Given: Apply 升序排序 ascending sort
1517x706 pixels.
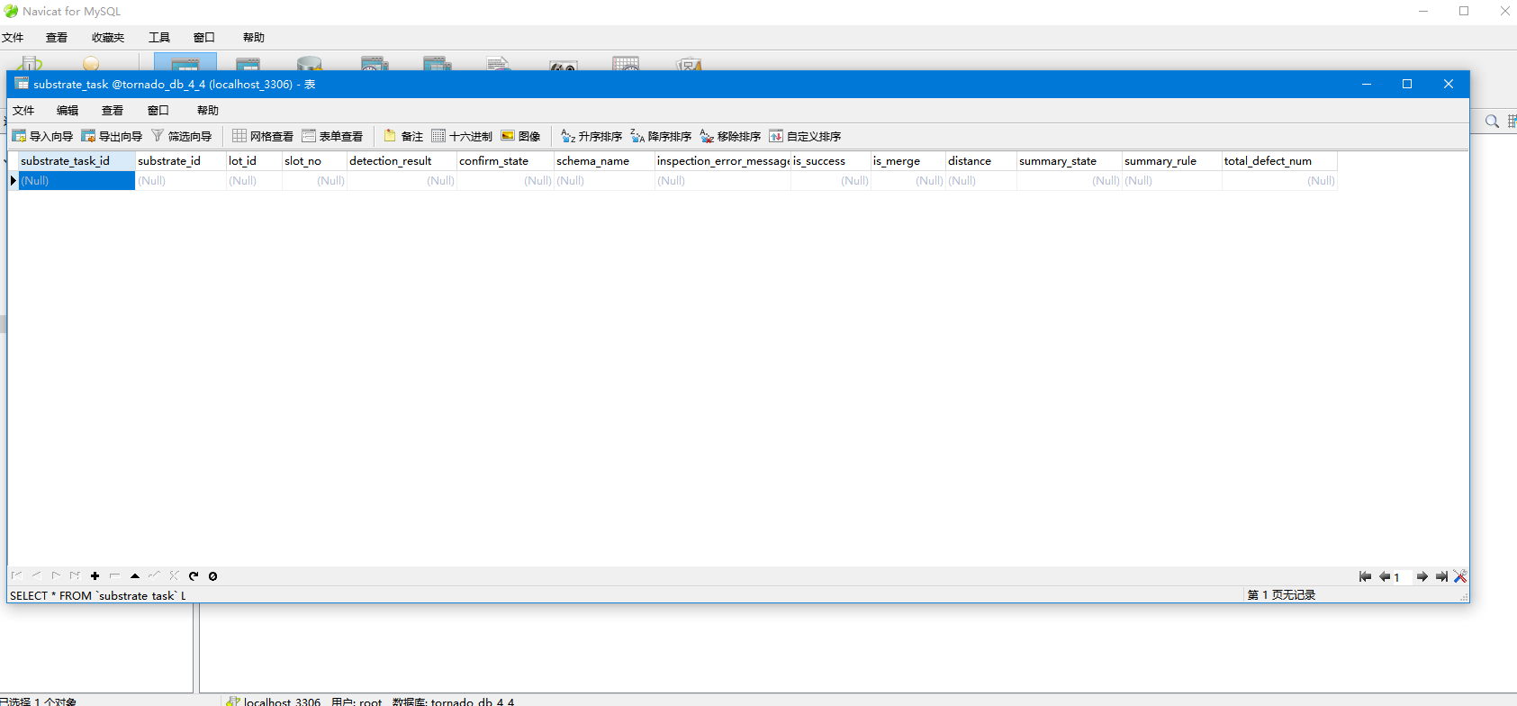Looking at the screenshot, I should pyautogui.click(x=591, y=136).
